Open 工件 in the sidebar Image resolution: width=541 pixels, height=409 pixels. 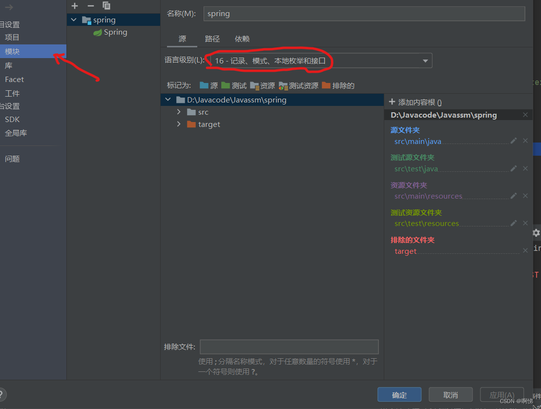12,93
